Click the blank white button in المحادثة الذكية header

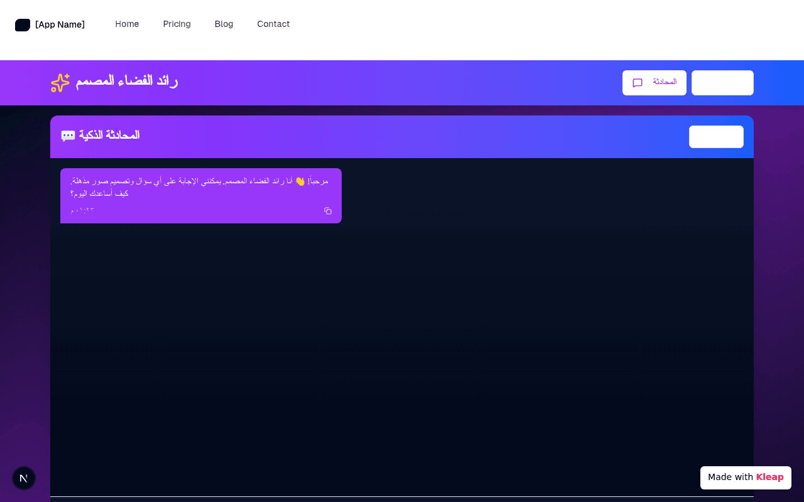tap(716, 137)
